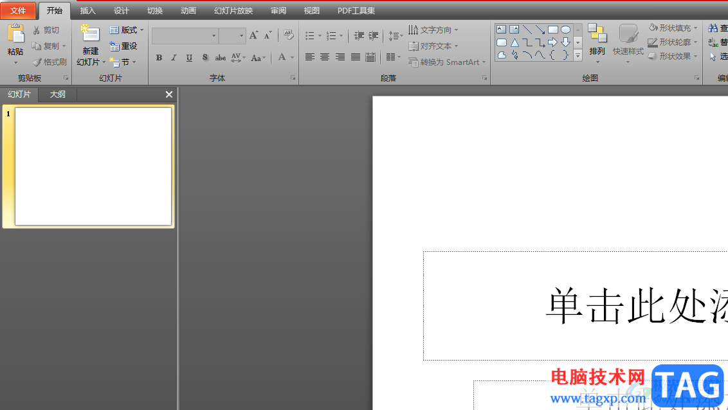Align text to the left
This screenshot has width=728, height=410.
coord(310,57)
